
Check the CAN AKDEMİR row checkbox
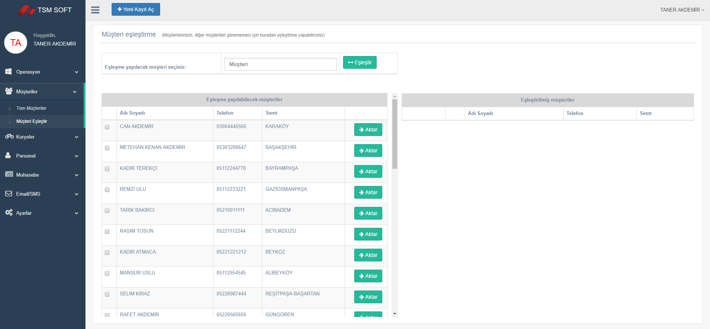click(x=107, y=127)
